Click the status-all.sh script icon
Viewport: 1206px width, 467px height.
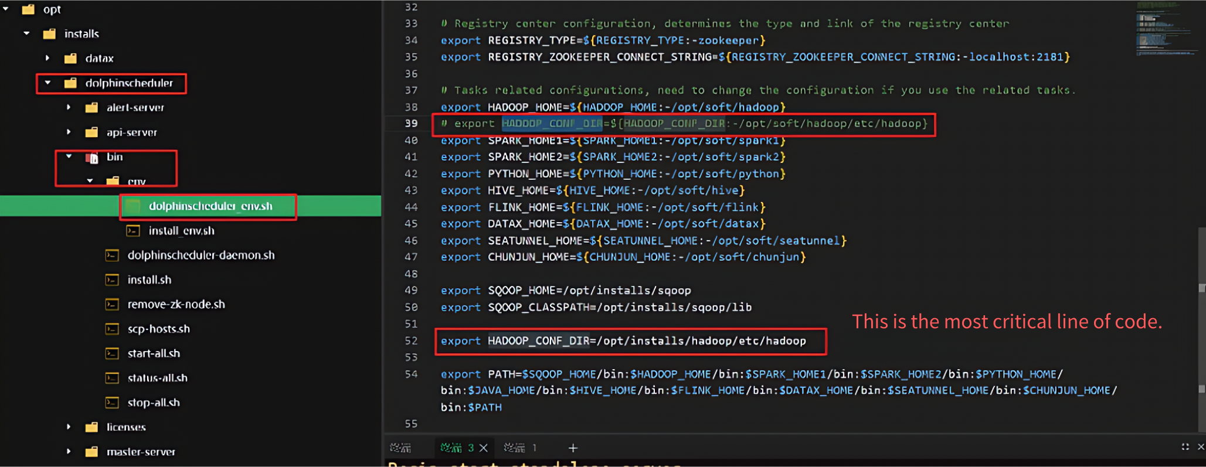(112, 379)
